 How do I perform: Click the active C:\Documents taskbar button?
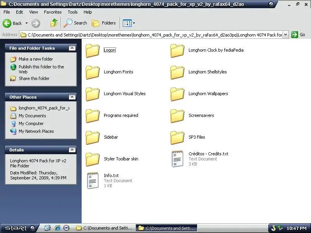pos(167,228)
